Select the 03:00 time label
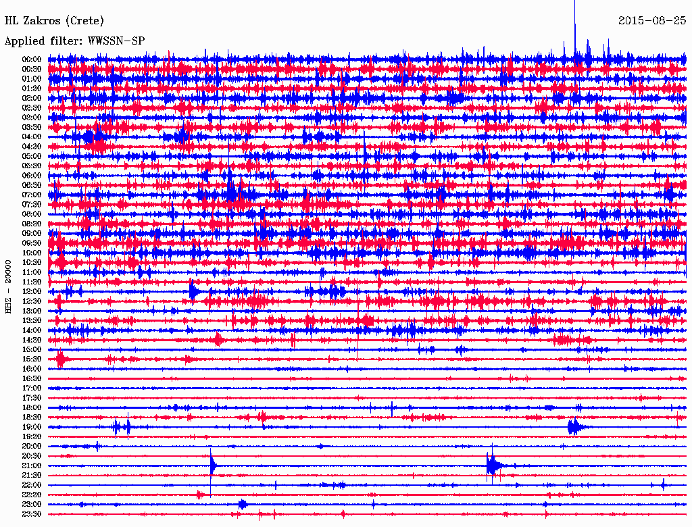Viewport: 692px width, 527px height. click(x=32, y=118)
